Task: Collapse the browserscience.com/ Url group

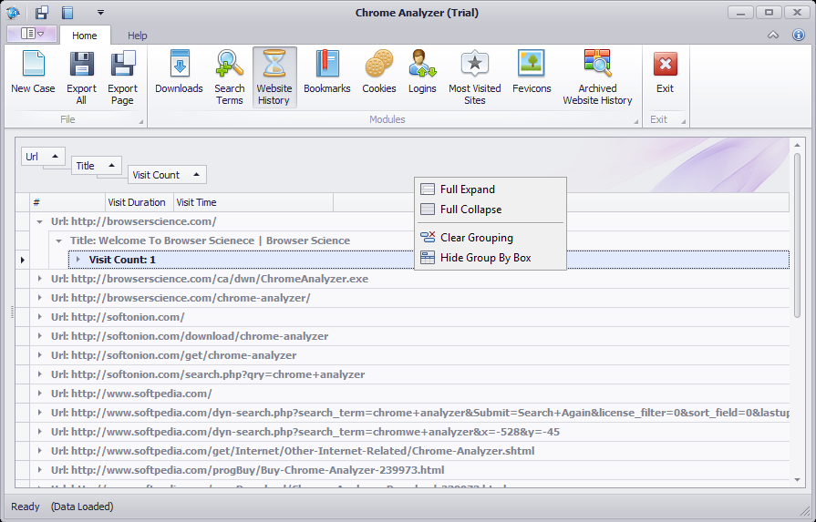Action: [x=39, y=221]
